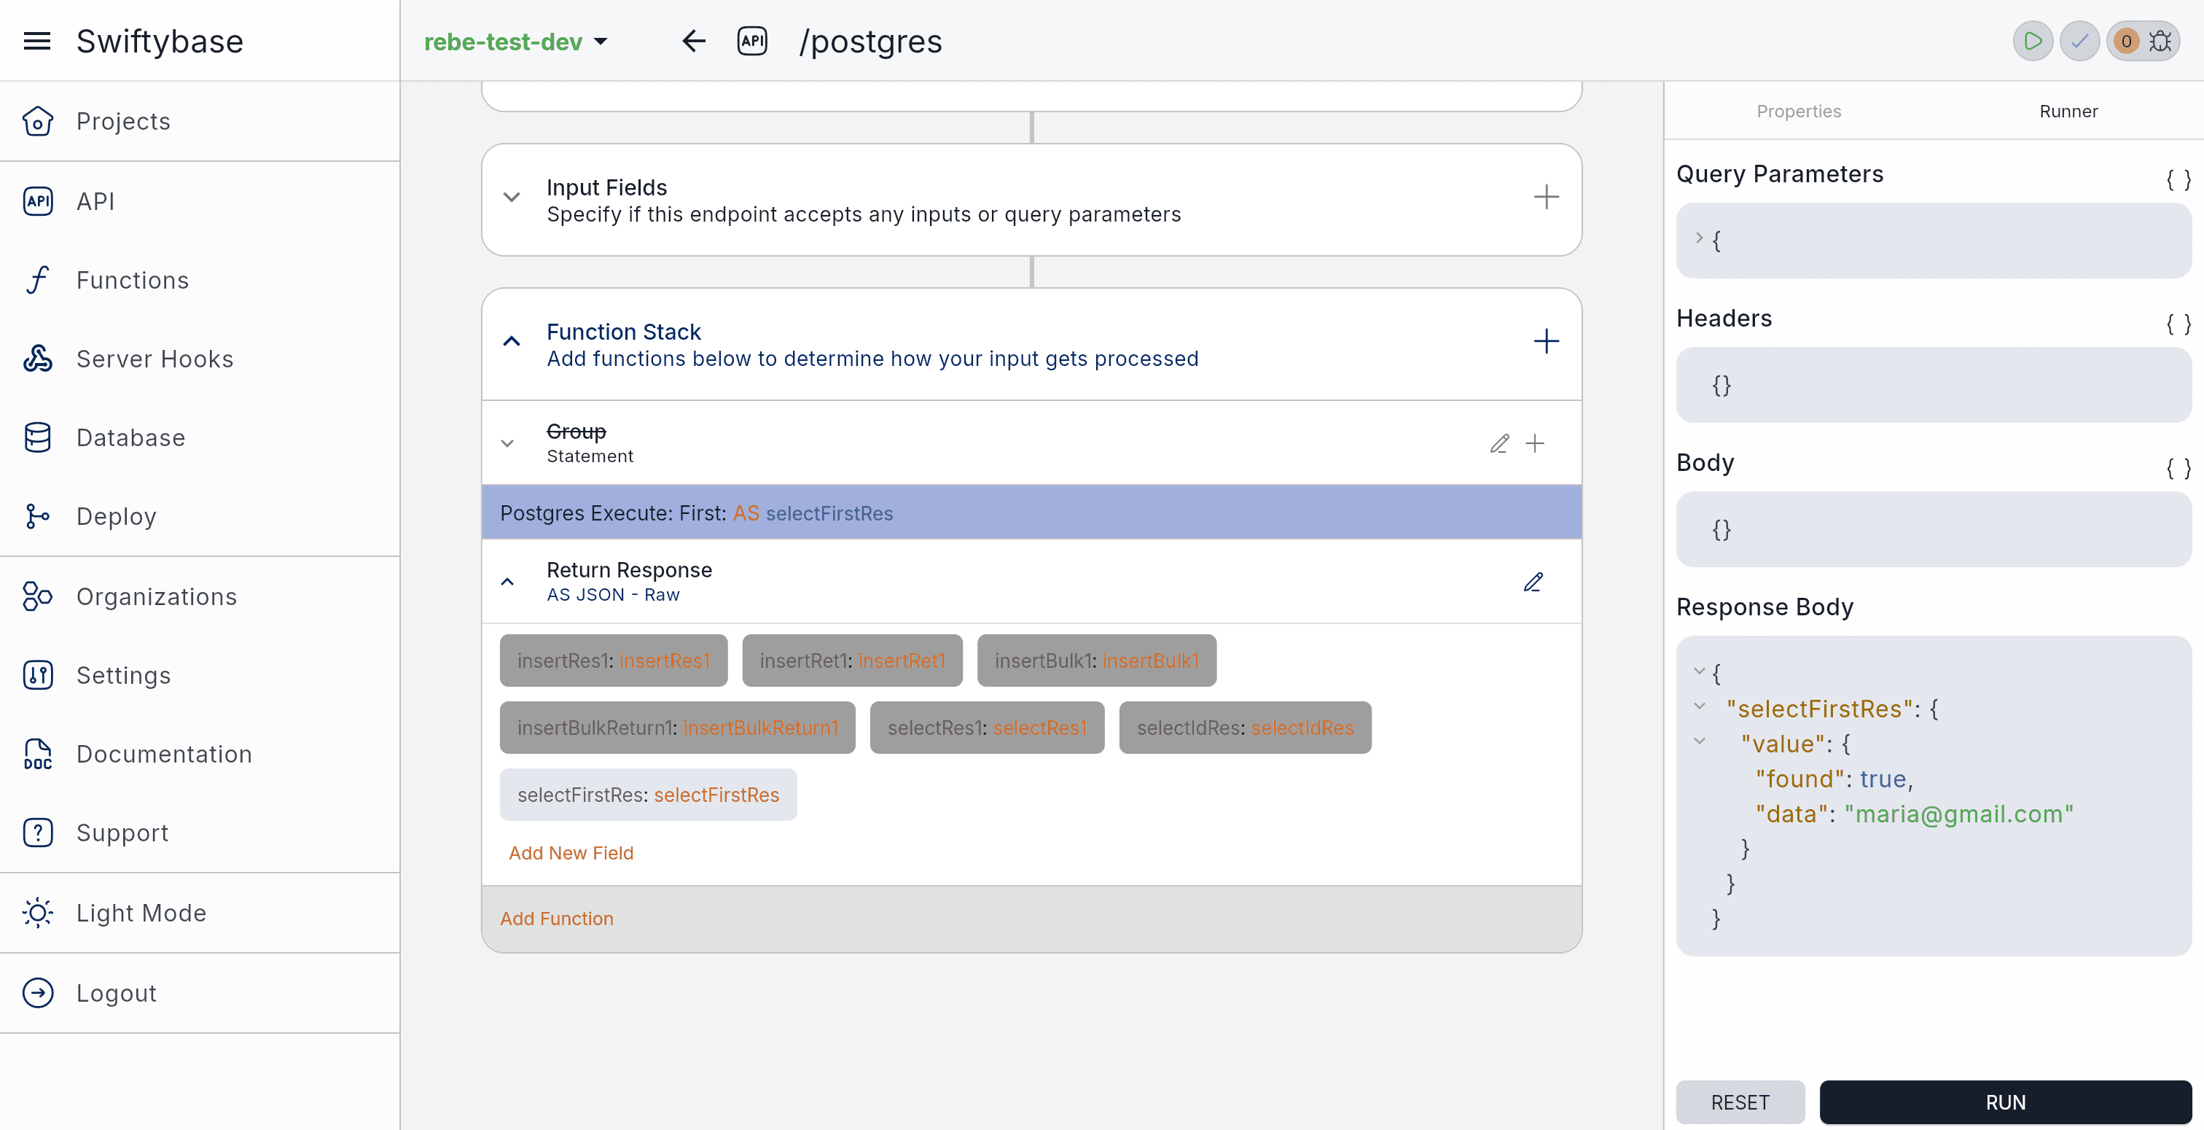
Task: Click the Support question mark icon
Action: click(x=38, y=833)
